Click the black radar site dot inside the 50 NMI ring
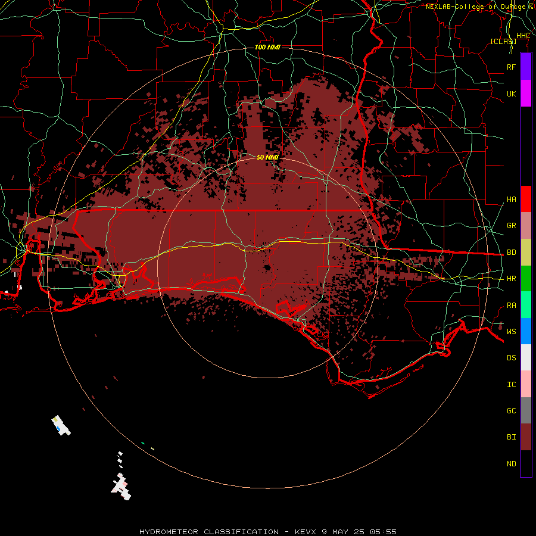Viewport: 536px width, 536px height. tap(266, 267)
